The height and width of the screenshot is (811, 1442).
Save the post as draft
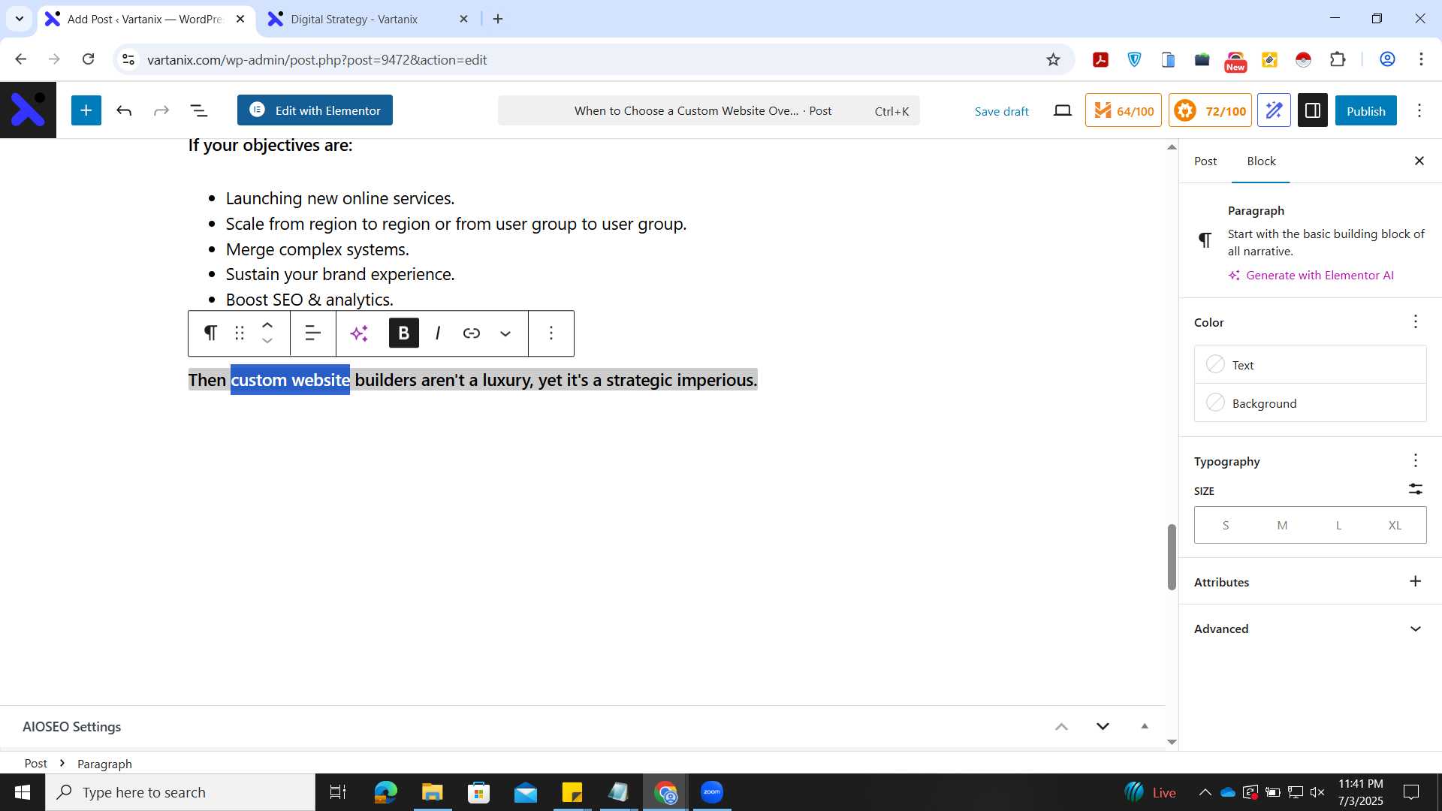(x=1001, y=111)
